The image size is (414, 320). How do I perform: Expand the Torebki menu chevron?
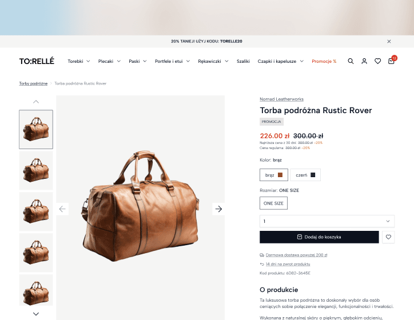click(88, 61)
